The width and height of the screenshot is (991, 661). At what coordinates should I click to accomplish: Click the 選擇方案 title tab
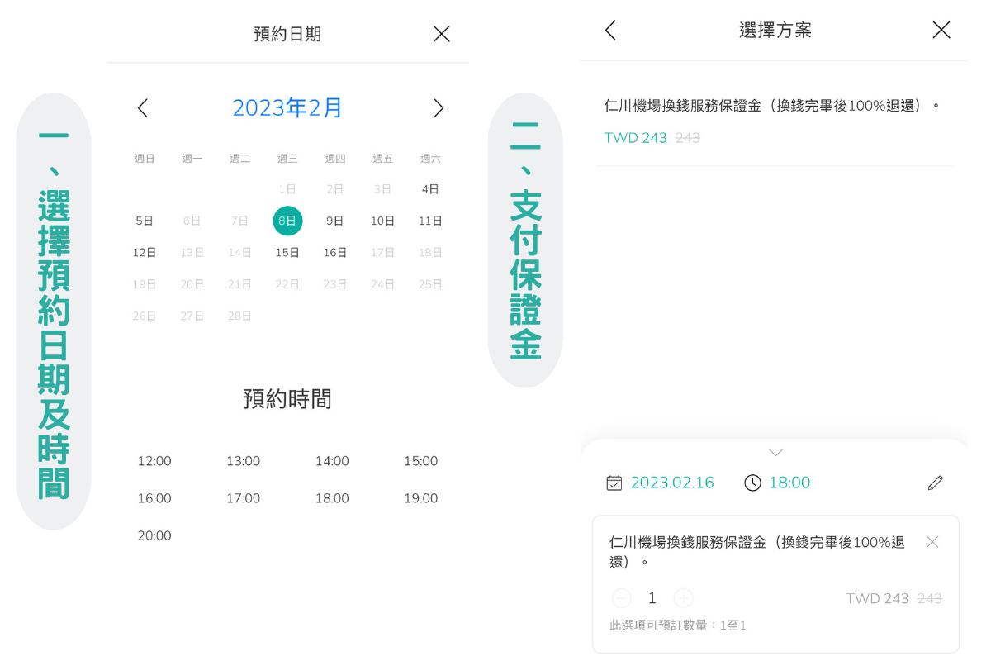tap(775, 29)
